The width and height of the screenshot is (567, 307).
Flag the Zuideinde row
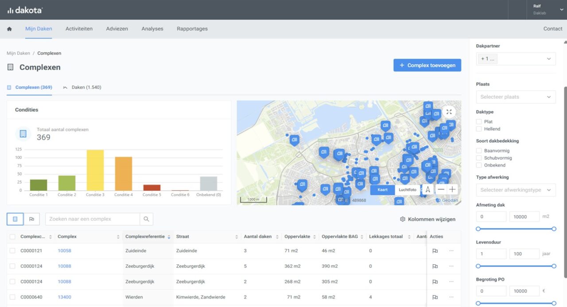click(435, 251)
